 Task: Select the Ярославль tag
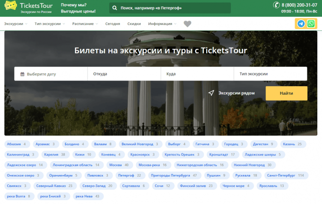coord(272,186)
